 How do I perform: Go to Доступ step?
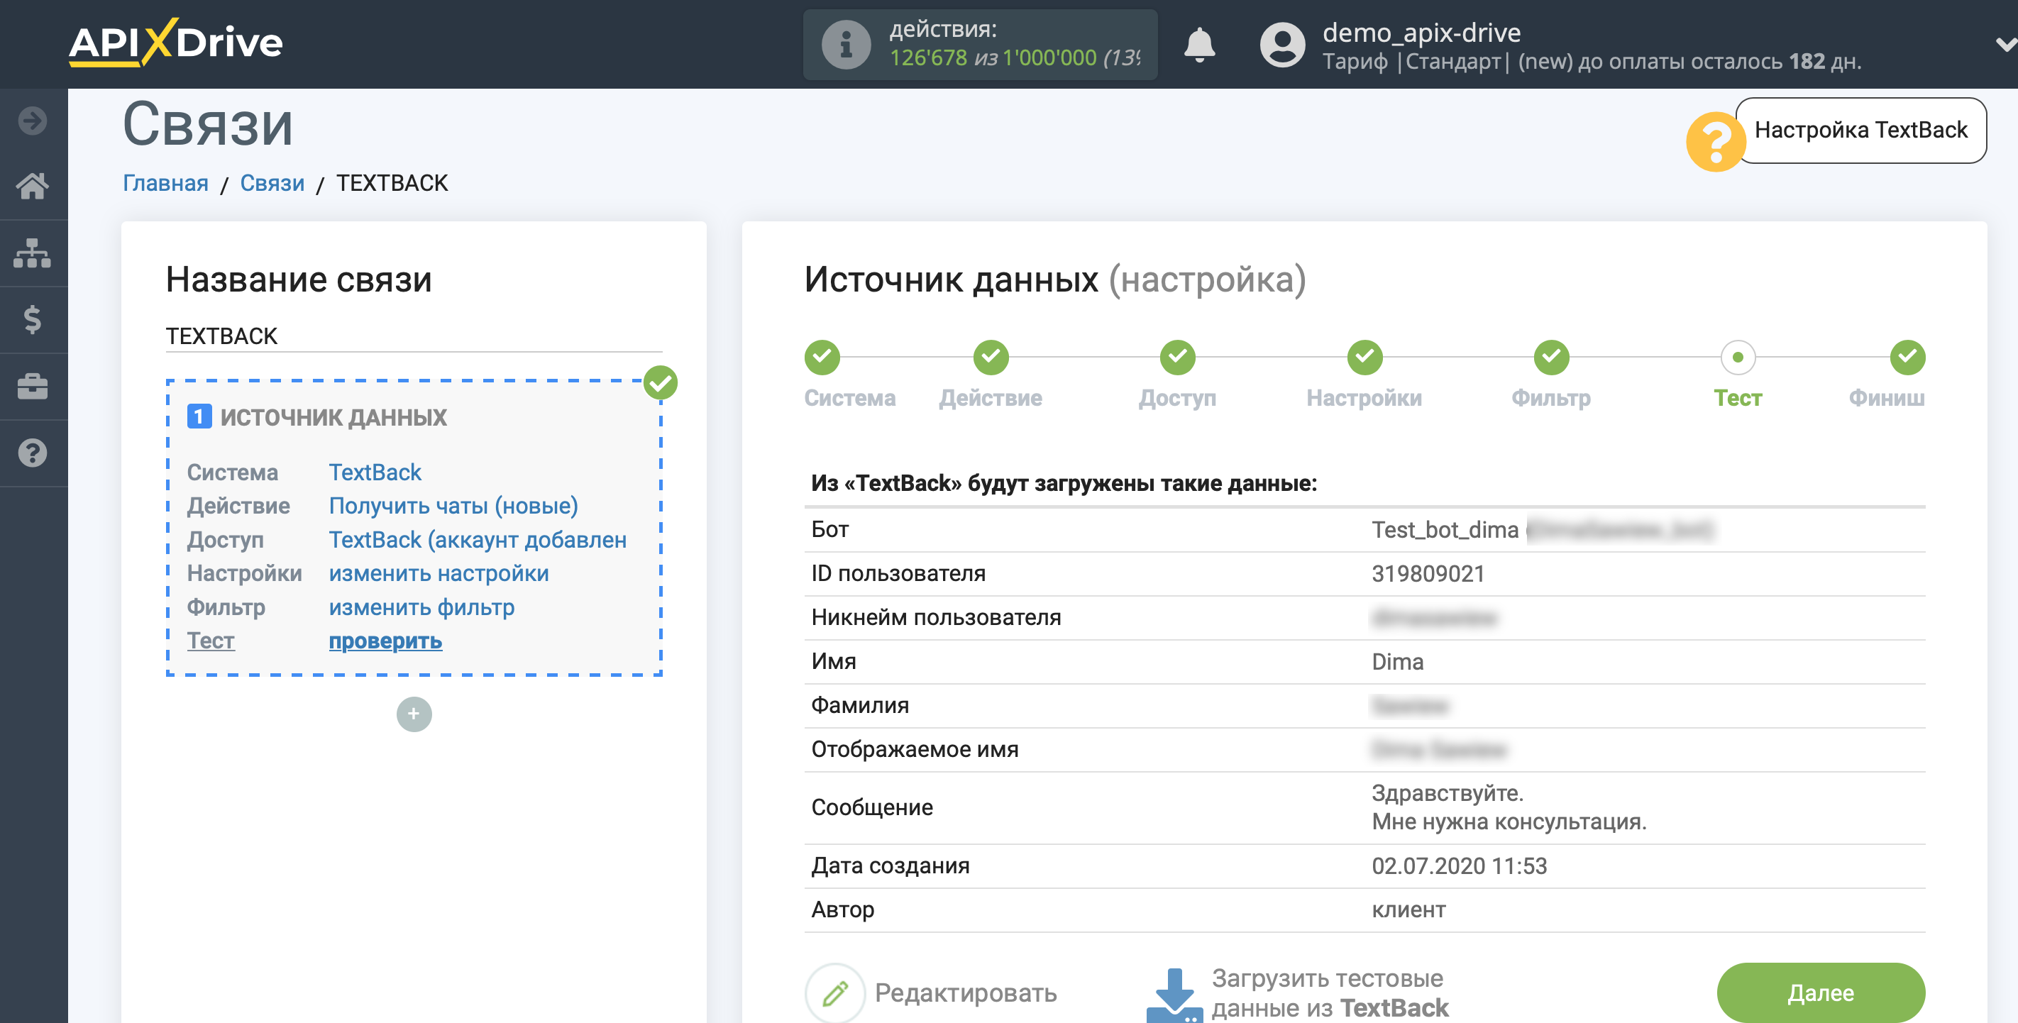pos(1177,357)
